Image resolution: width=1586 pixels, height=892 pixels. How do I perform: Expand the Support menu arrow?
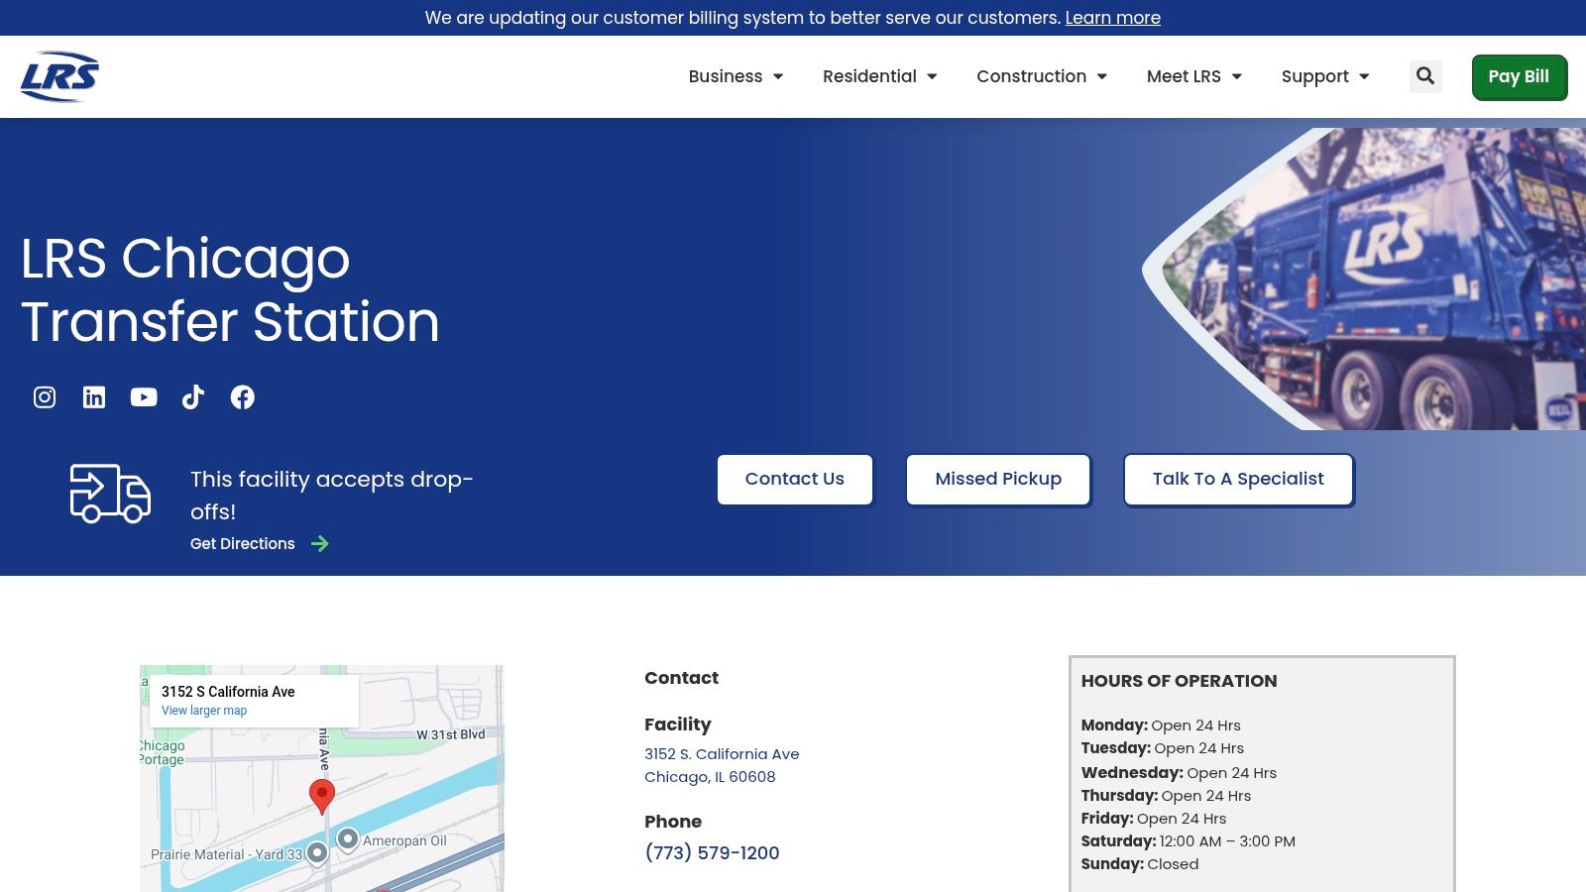[1364, 76]
